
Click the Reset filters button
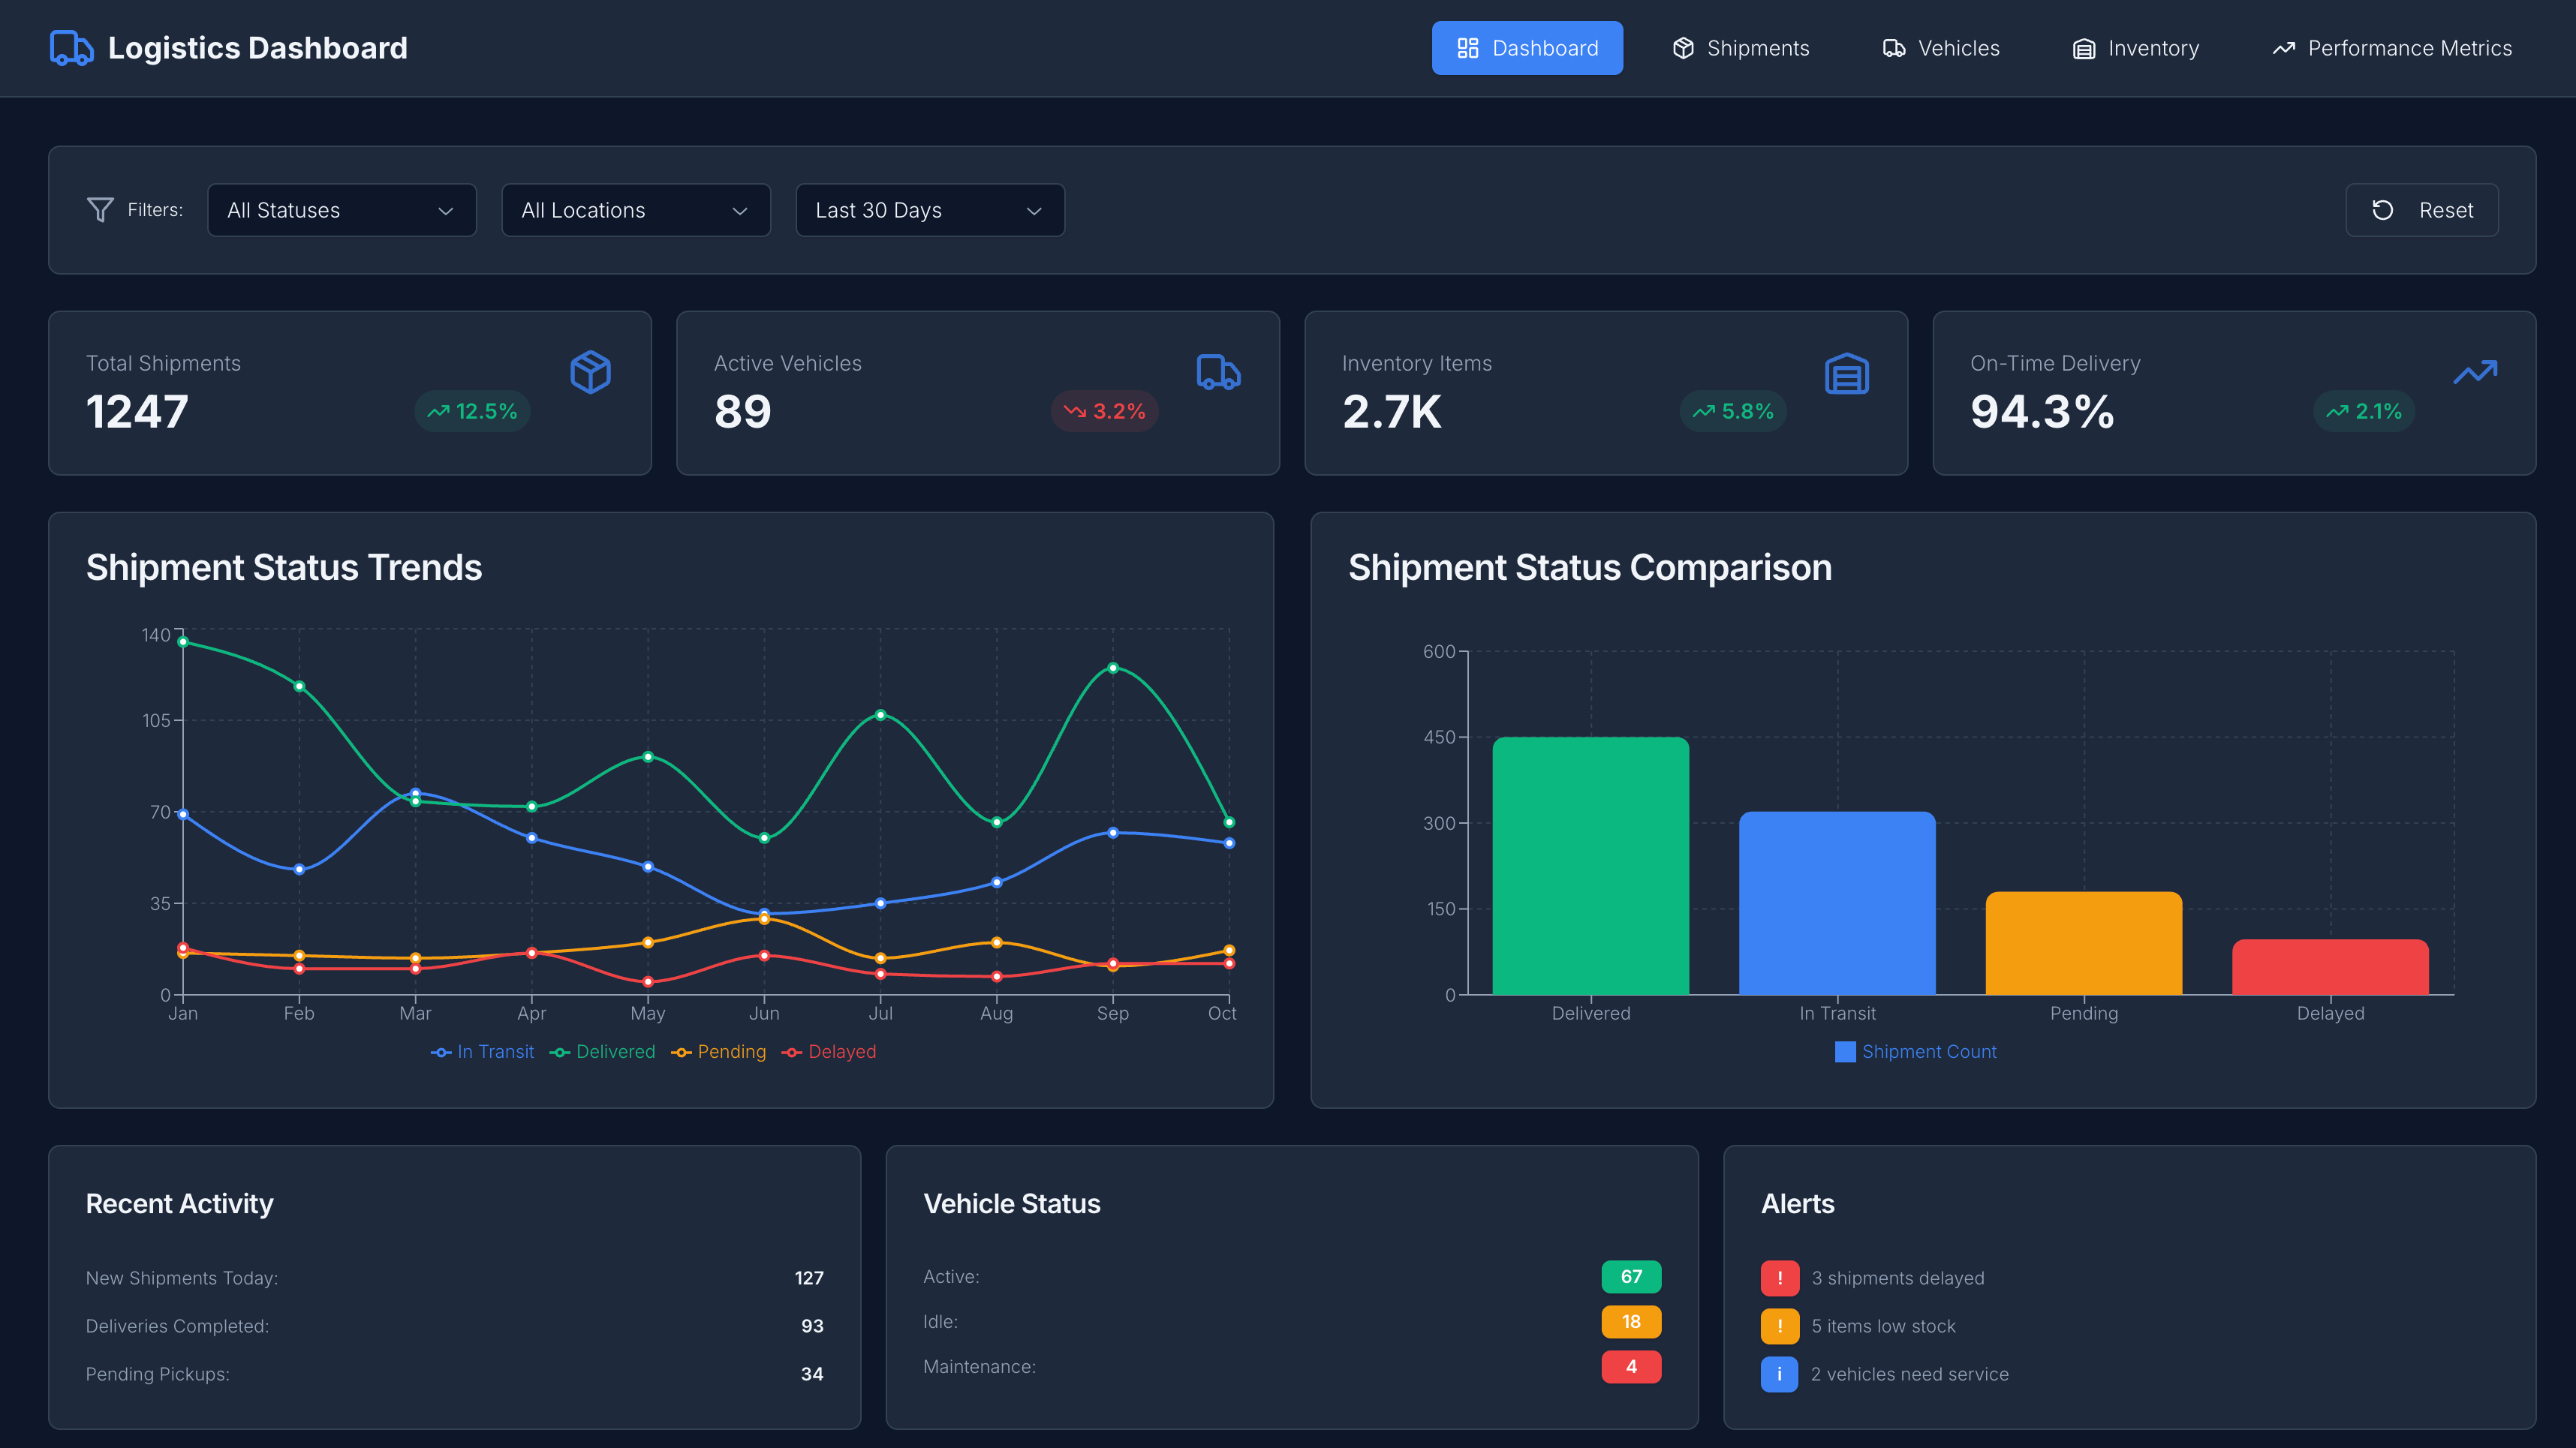pos(2422,210)
